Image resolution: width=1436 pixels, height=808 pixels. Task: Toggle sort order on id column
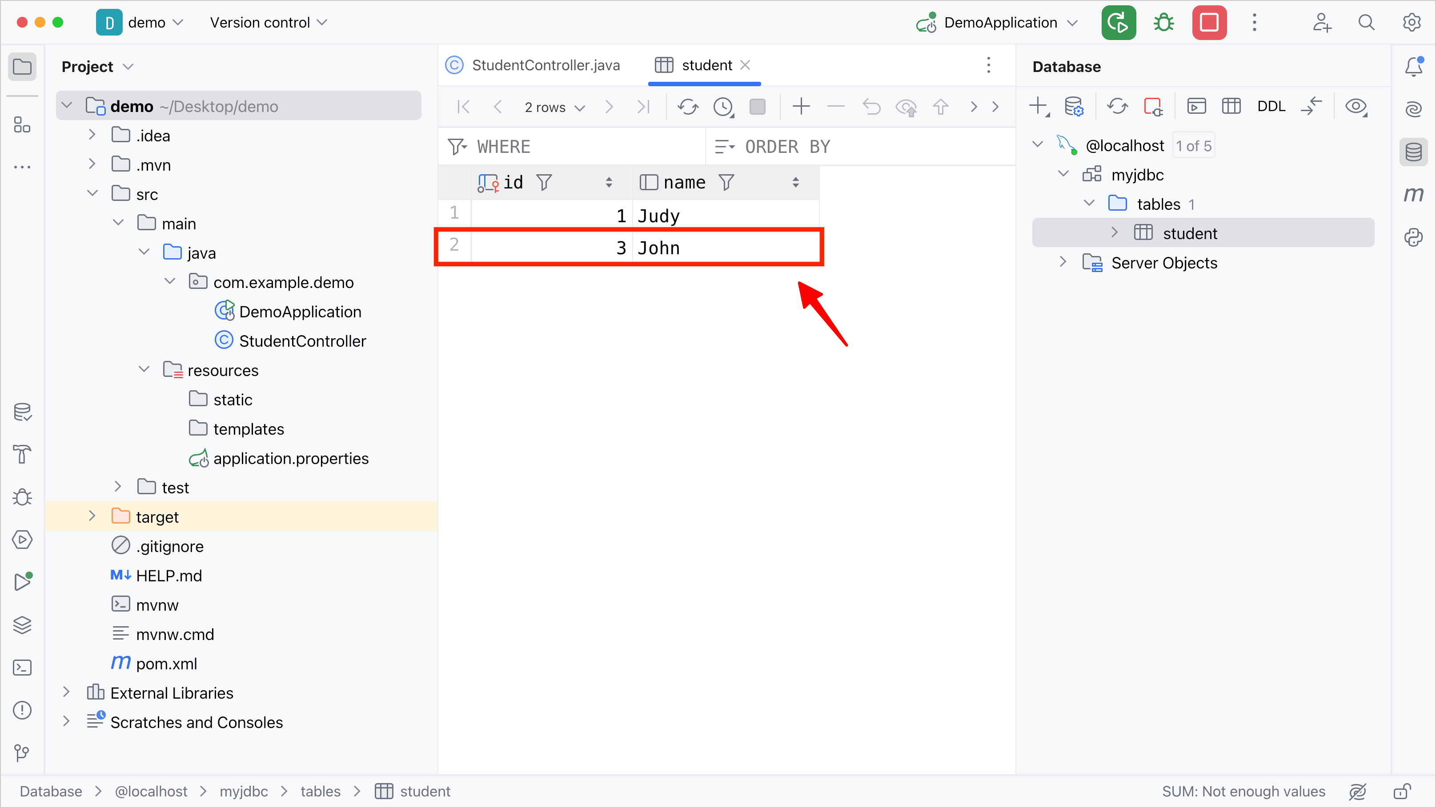[x=609, y=182]
